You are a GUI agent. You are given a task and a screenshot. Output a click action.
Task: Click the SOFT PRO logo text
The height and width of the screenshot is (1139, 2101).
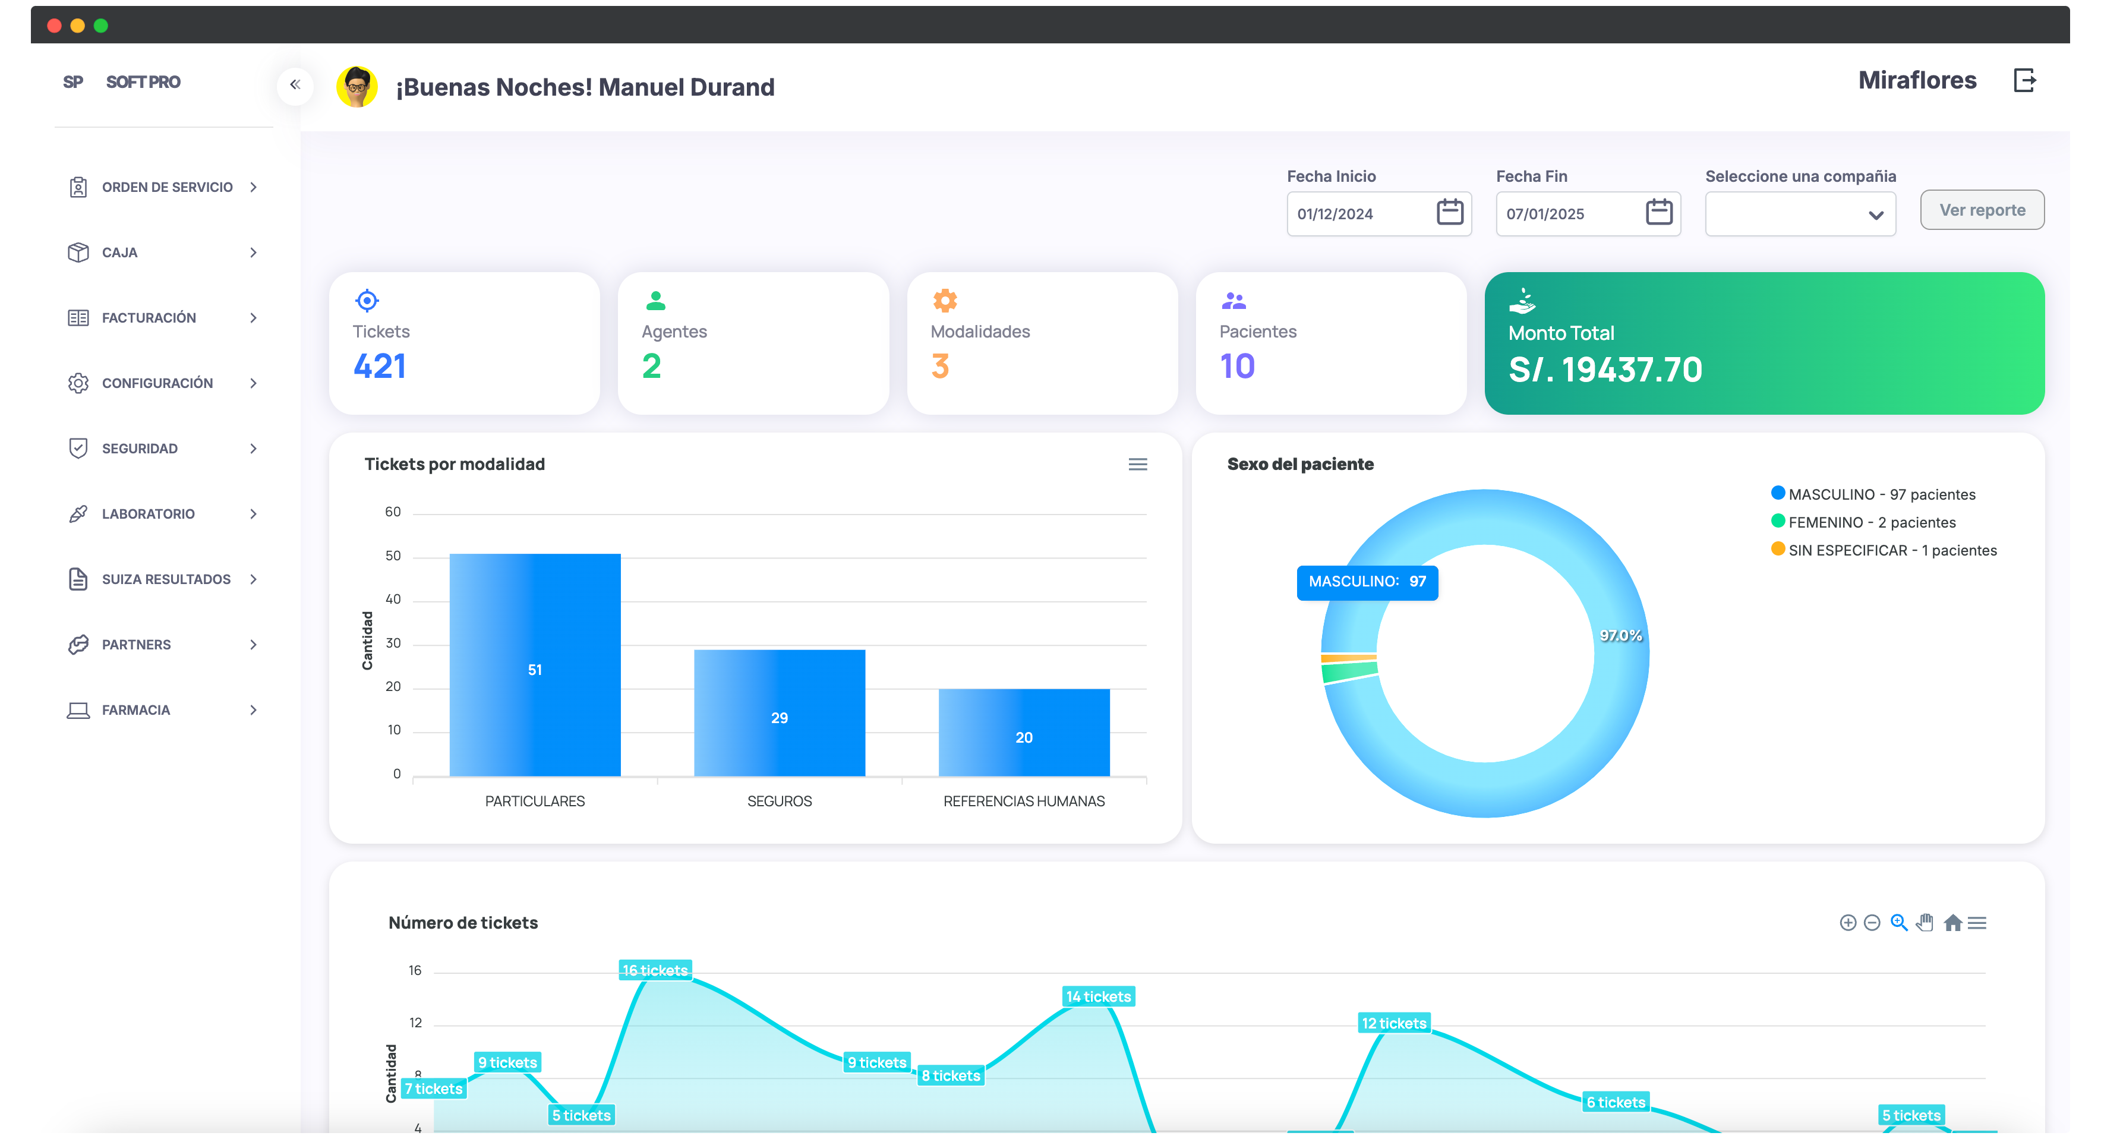coord(143,83)
